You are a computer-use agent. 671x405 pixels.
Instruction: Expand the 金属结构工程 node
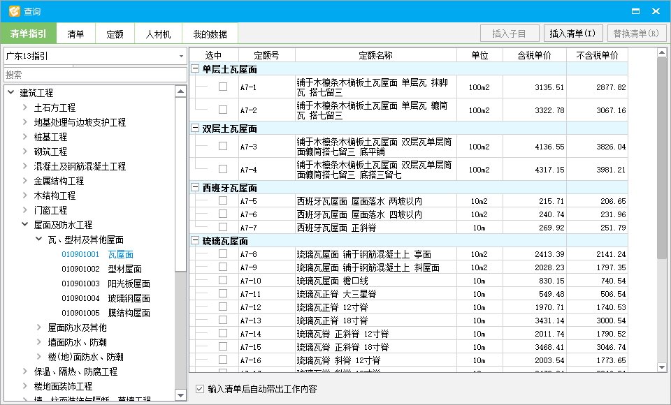pos(25,180)
